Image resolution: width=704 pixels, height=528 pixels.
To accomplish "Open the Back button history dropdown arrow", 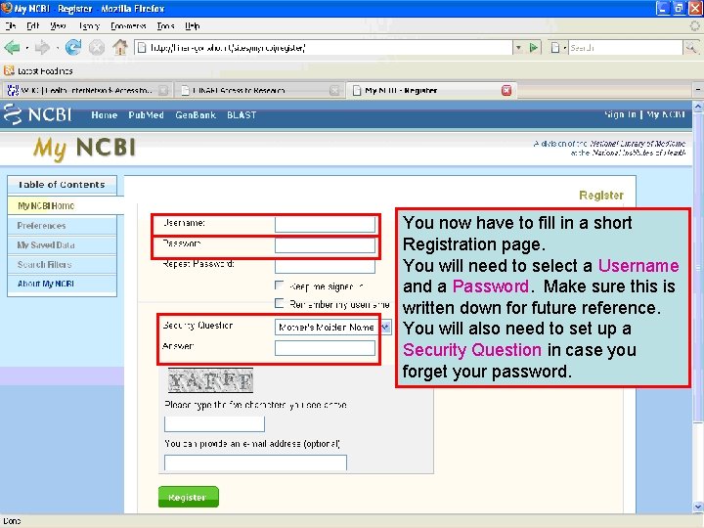I will pyautogui.click(x=27, y=48).
